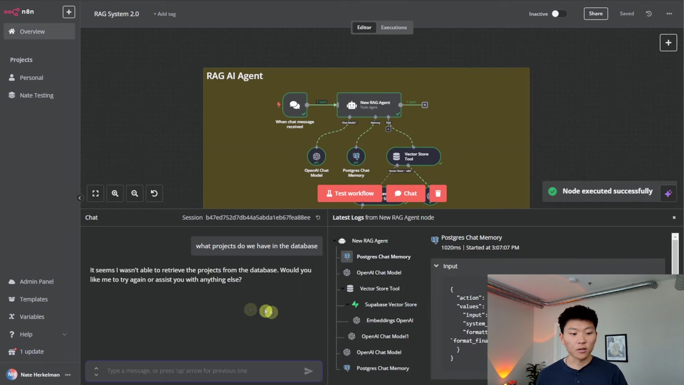Open workflow history icon
Image resolution: width=684 pixels, height=385 pixels.
(x=649, y=14)
